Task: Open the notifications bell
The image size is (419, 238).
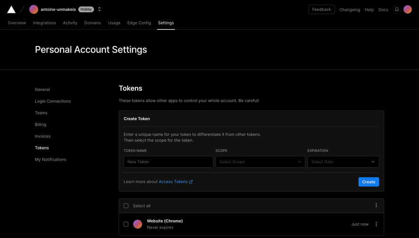Action: click(x=397, y=9)
